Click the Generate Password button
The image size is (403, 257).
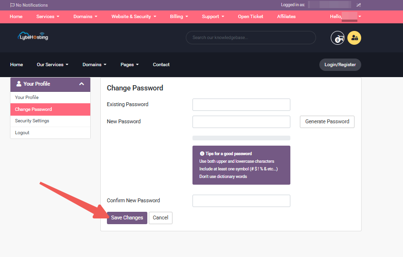[327, 121]
